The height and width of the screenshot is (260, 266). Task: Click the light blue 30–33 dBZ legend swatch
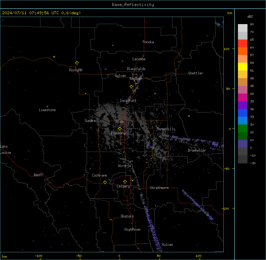243,121
